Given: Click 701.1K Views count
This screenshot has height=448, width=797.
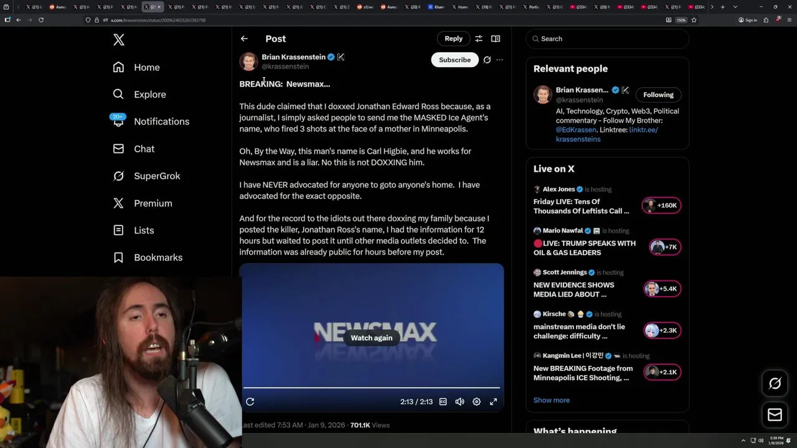Looking at the screenshot, I should 370,425.
